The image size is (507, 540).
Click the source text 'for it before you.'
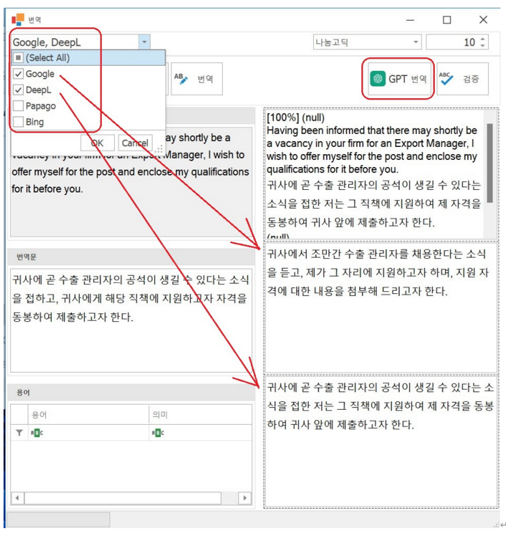point(47,189)
